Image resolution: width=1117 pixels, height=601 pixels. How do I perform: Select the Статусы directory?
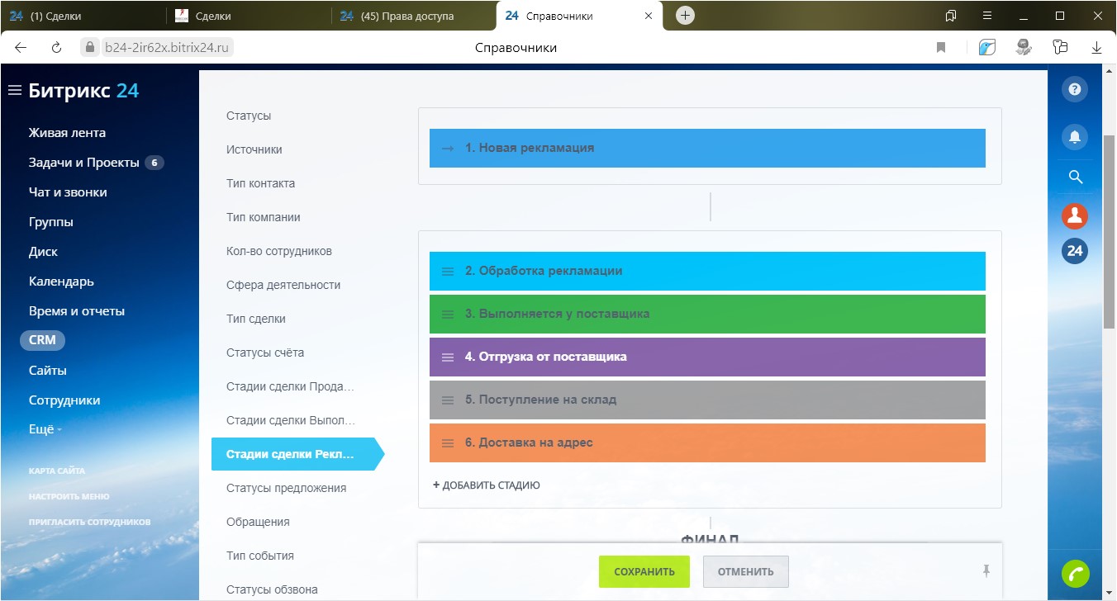pos(249,116)
